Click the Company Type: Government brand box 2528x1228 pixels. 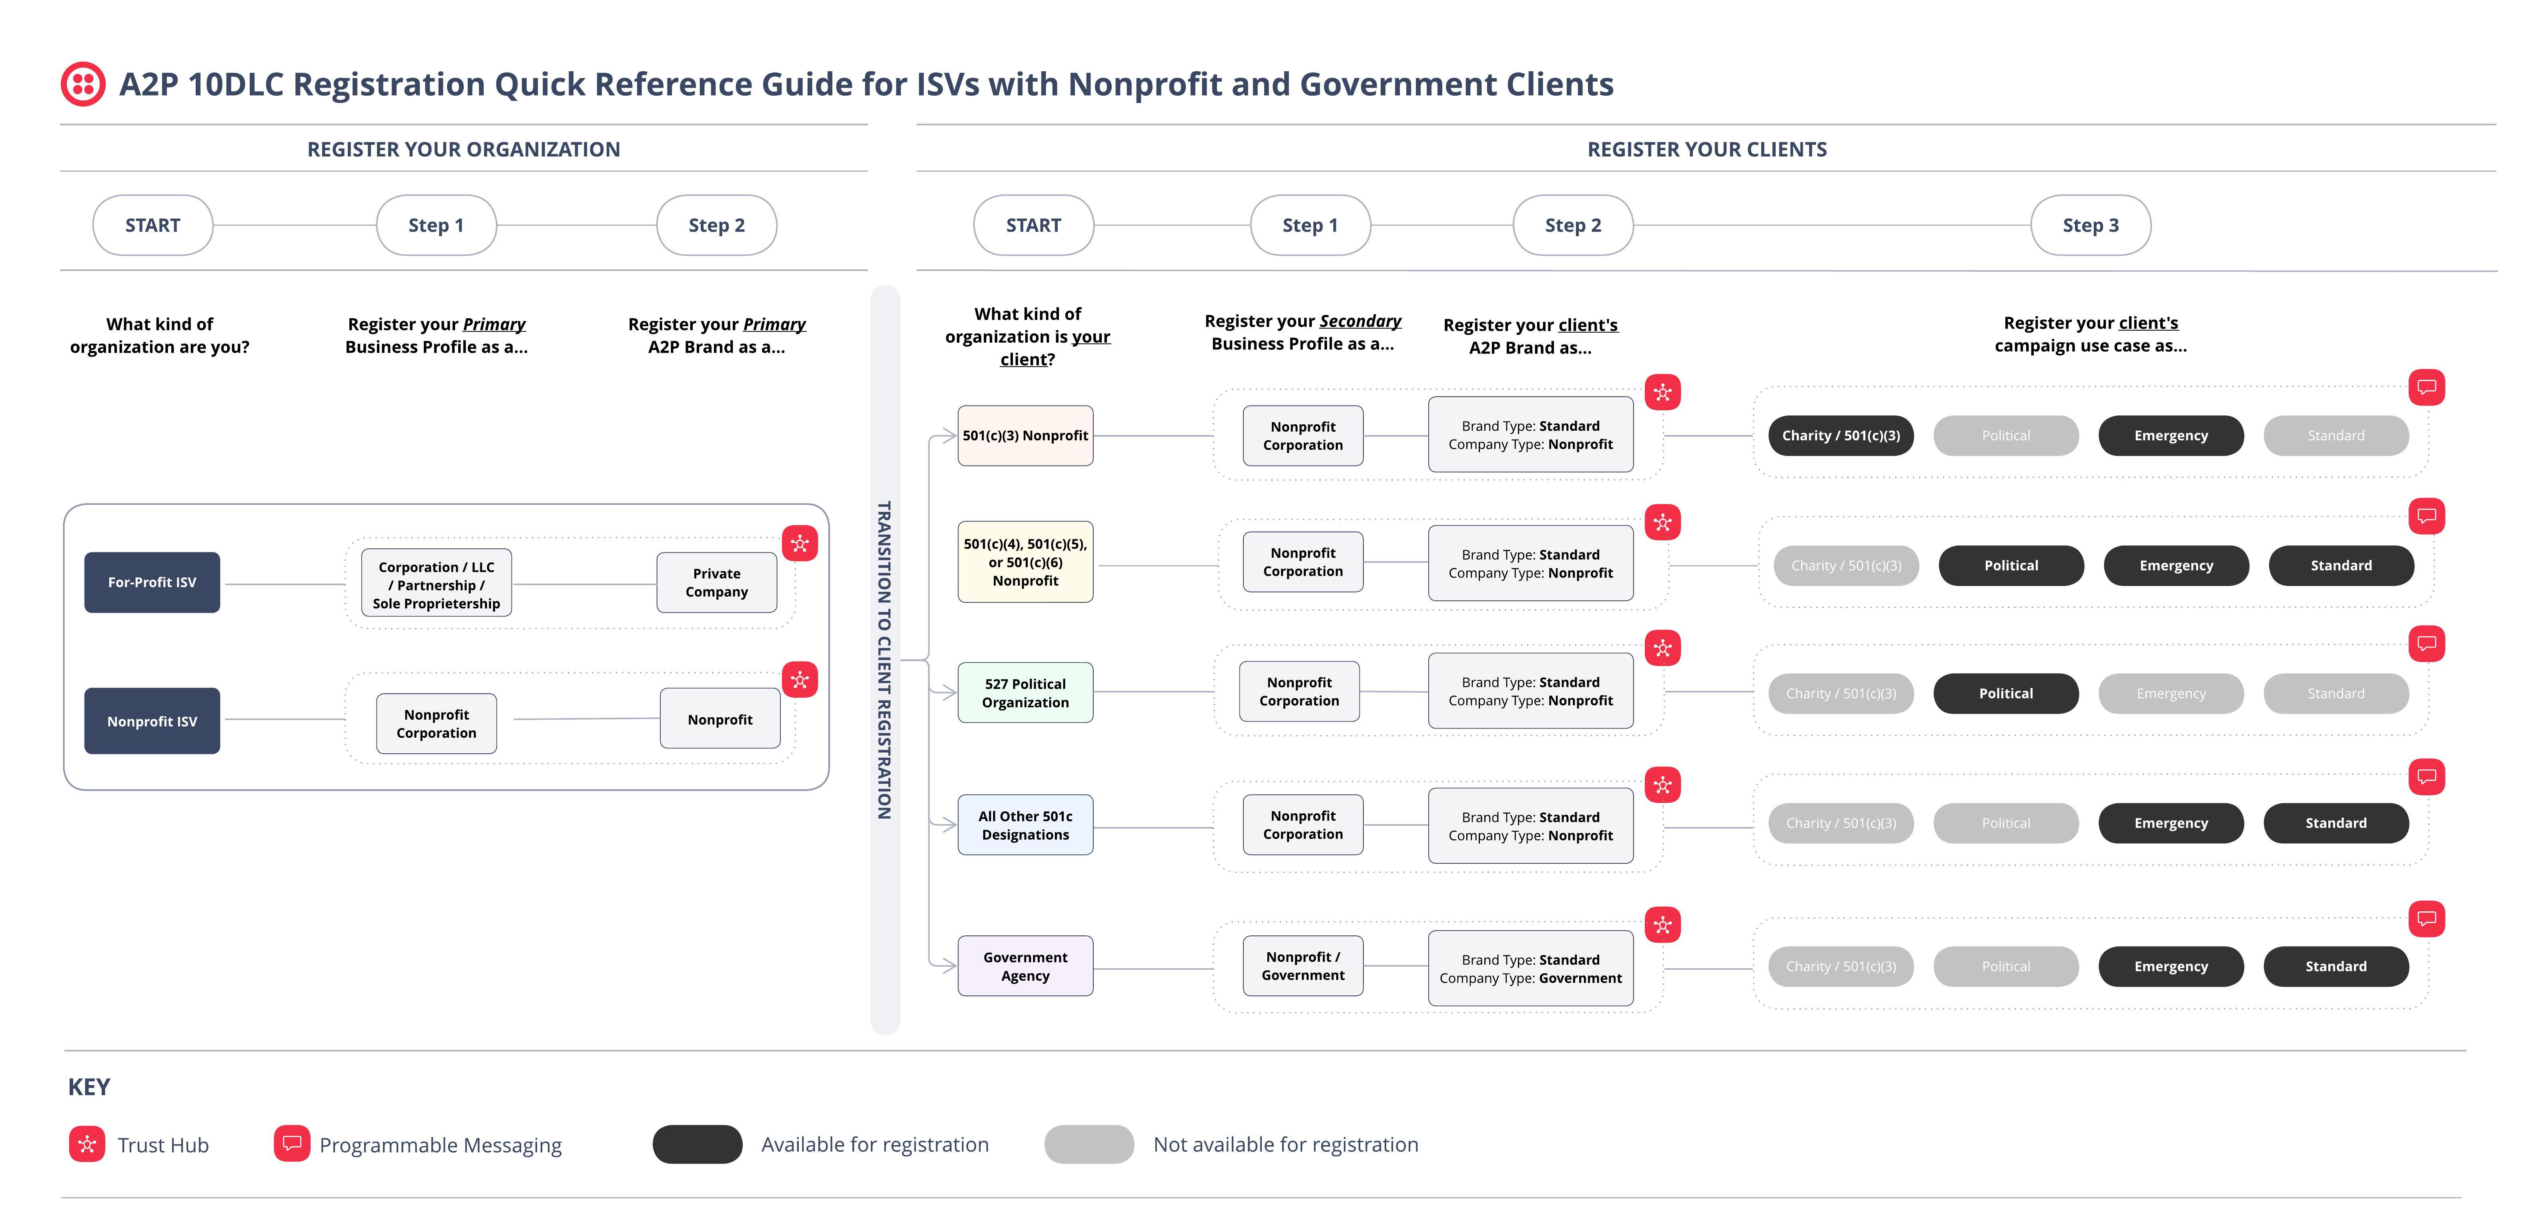point(1531,968)
